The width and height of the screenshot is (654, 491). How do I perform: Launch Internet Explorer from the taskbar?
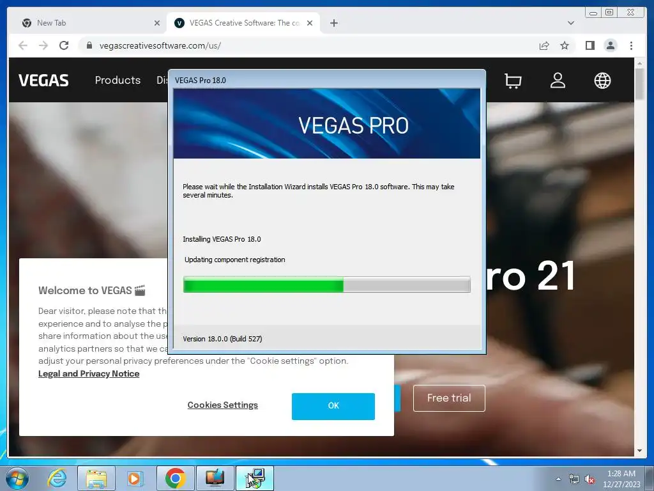pos(57,478)
